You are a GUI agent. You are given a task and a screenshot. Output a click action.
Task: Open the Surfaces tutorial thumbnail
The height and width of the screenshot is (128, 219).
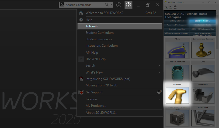(177, 96)
